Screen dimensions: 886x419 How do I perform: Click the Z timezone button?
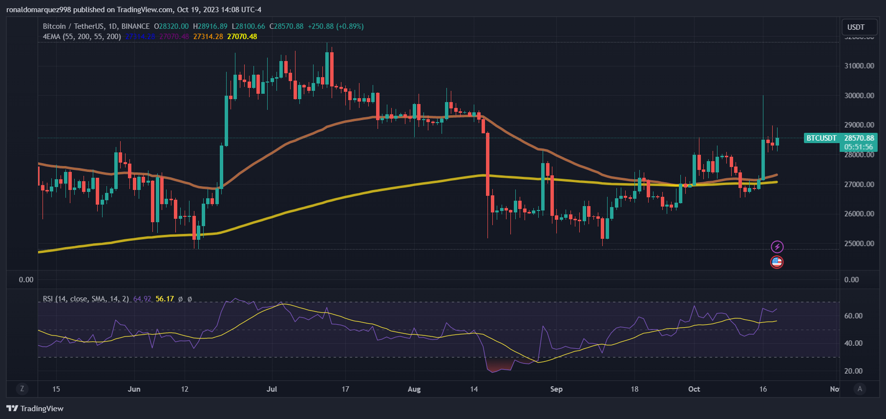coord(22,389)
